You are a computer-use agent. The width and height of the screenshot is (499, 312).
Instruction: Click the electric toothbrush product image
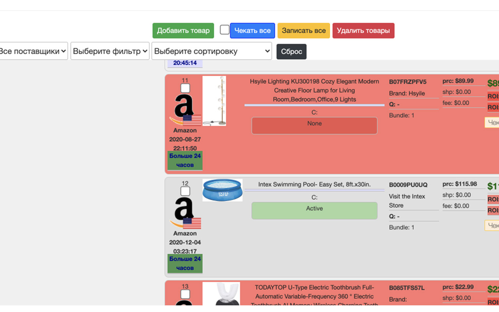click(x=221, y=294)
